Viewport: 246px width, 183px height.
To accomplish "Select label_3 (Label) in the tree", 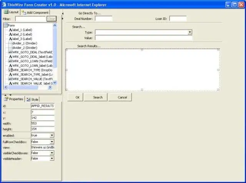I will tap(22, 39).
